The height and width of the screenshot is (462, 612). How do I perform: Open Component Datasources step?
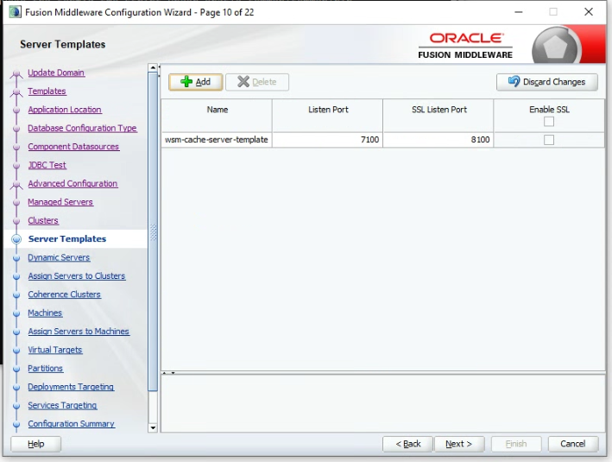point(73,147)
